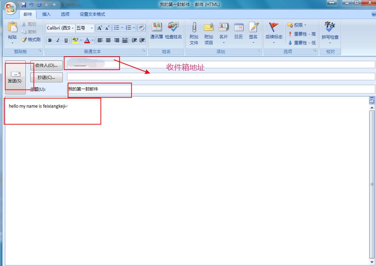Toggle underline formatting
The image size is (376, 266).
click(x=66, y=40)
